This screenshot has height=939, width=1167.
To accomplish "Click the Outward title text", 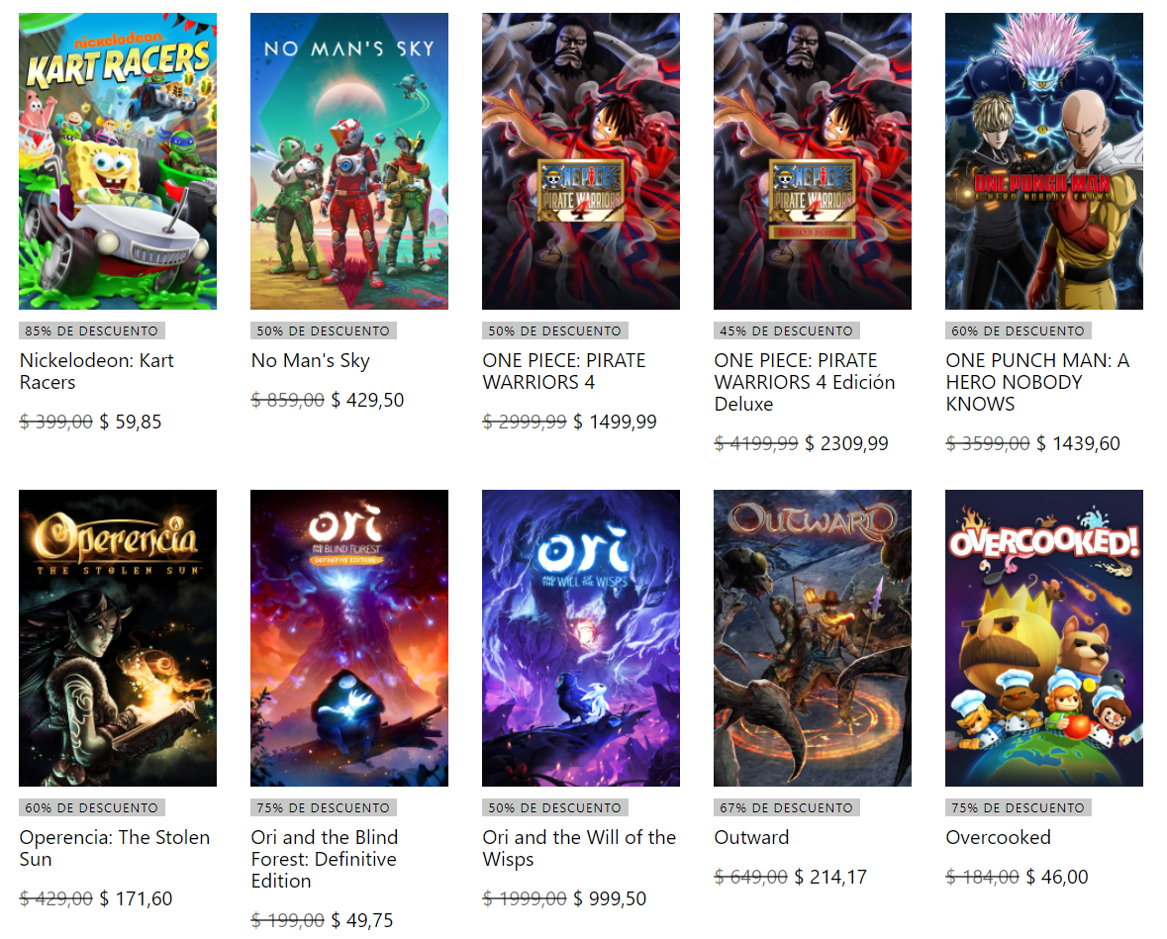I will point(751,838).
